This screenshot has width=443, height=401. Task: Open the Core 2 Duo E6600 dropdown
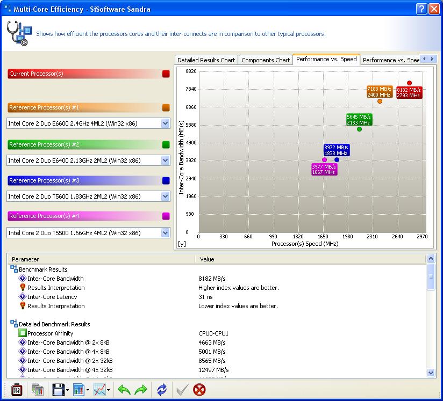pos(165,123)
